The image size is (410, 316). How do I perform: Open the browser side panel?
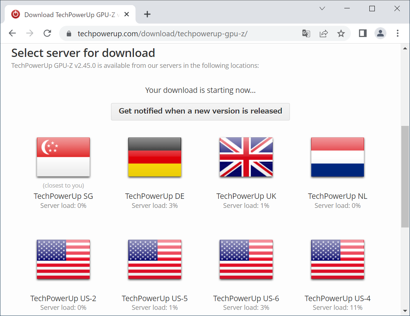(x=363, y=33)
